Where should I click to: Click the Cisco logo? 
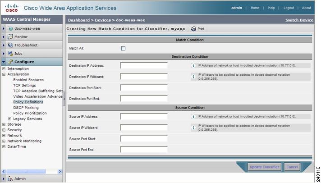tap(12, 8)
